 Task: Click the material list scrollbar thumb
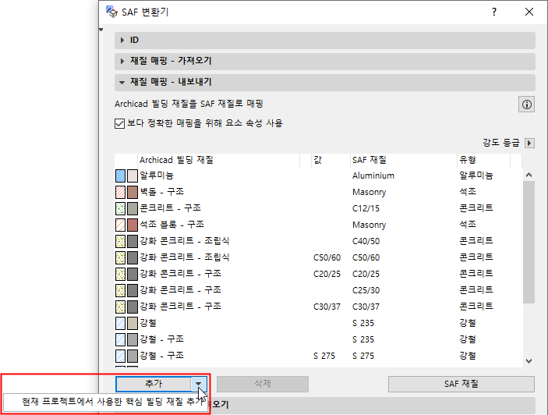529,243
